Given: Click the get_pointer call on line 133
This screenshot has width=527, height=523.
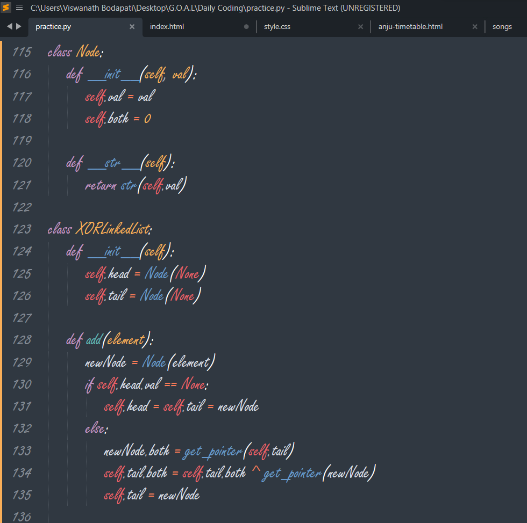Looking at the screenshot, I should [x=211, y=451].
